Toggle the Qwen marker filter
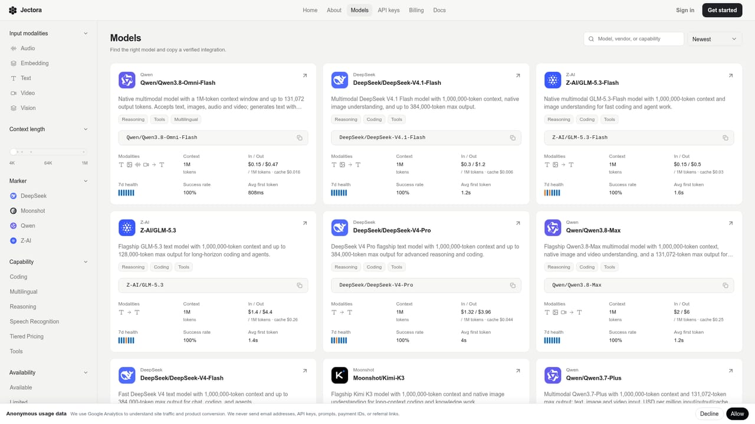This screenshot has height=424, width=755. [x=48, y=226]
